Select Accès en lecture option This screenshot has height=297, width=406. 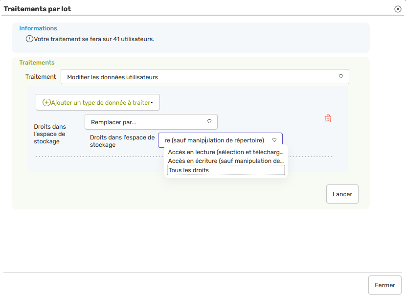click(x=226, y=152)
